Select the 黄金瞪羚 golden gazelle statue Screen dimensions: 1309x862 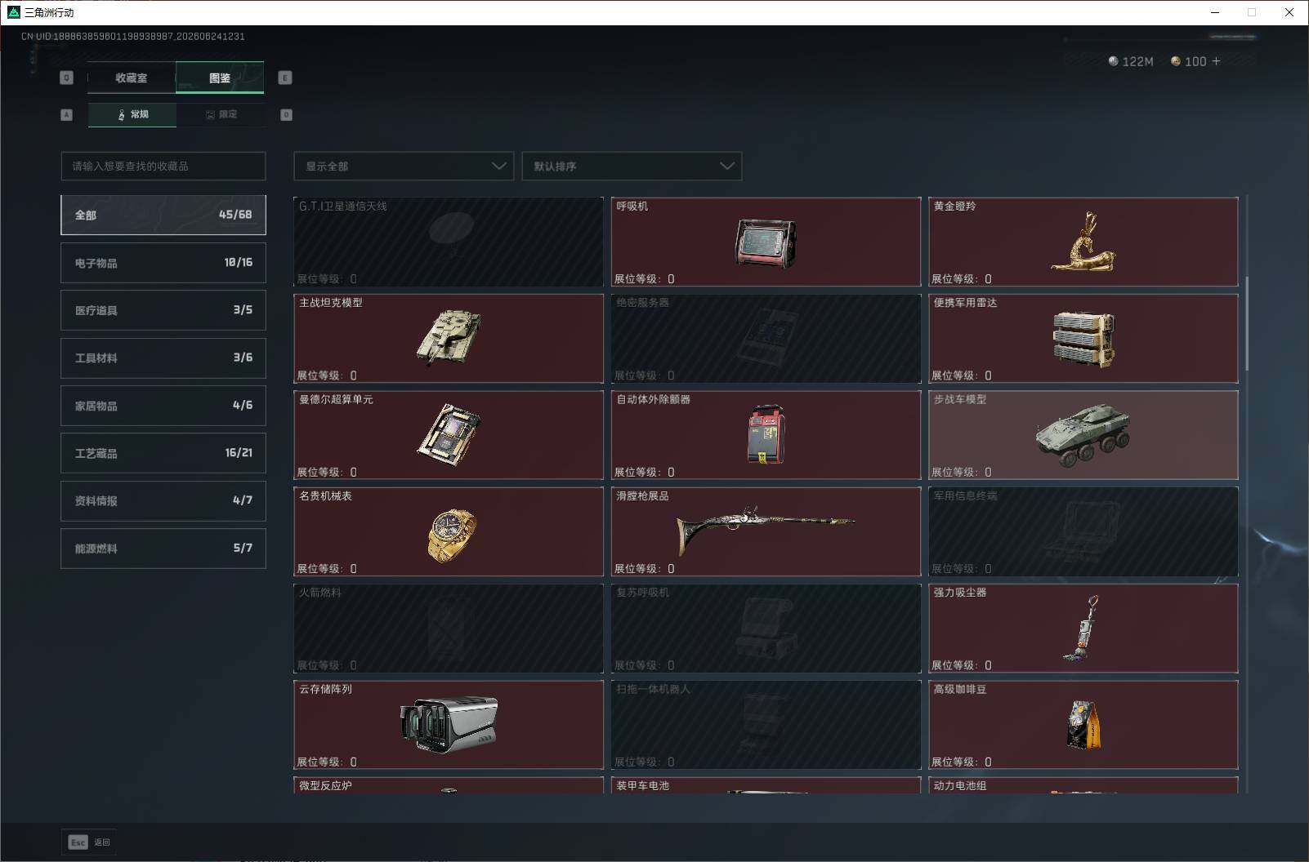point(1083,242)
